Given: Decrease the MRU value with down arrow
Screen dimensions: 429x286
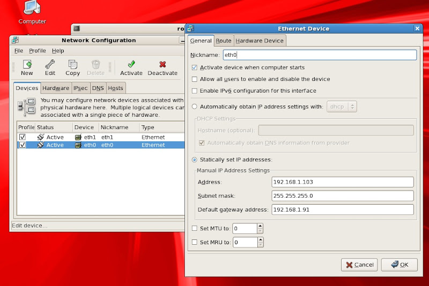Looking at the screenshot, I should pos(261,245).
